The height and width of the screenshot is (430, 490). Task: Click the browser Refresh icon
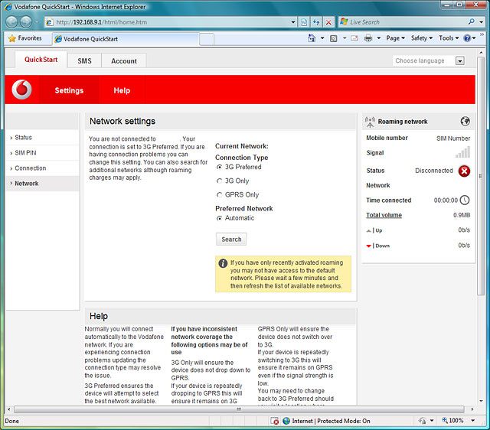tap(316, 22)
